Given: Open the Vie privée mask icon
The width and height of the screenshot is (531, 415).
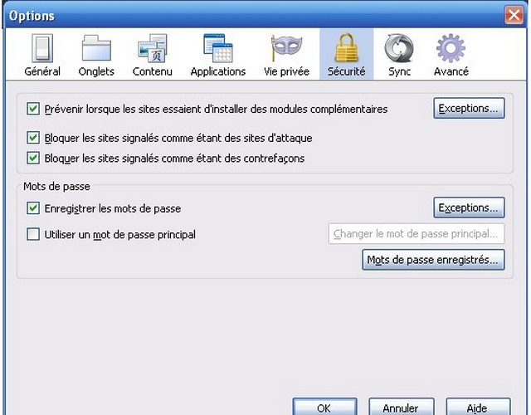Looking at the screenshot, I should [286, 48].
